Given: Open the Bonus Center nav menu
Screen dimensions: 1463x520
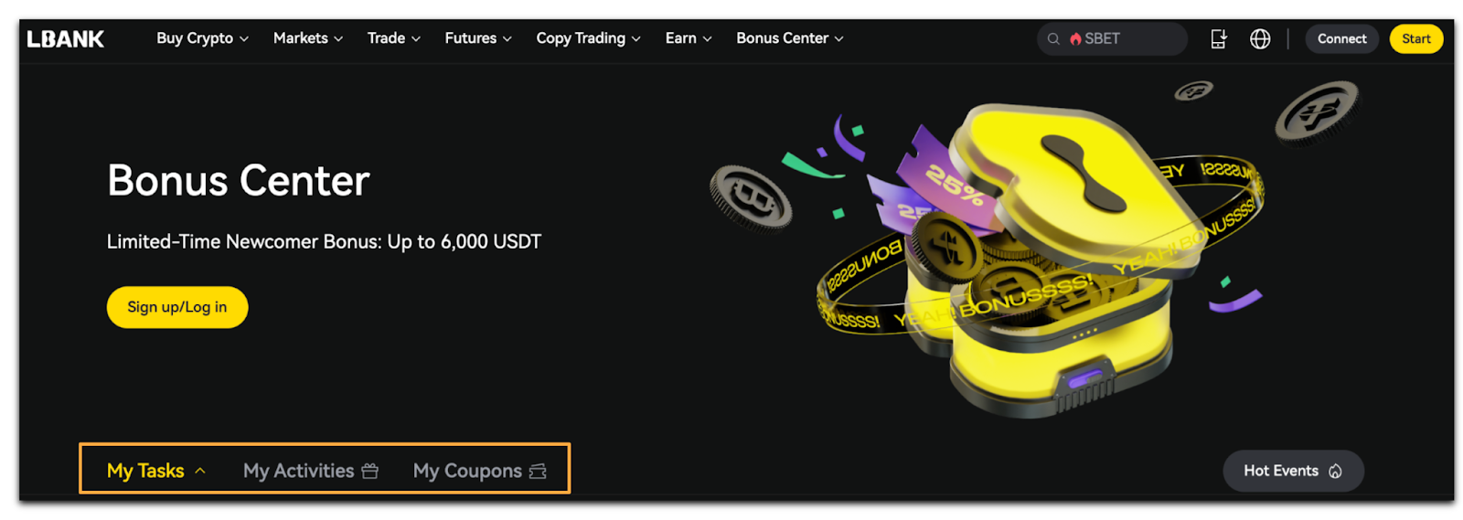Looking at the screenshot, I should (x=790, y=38).
